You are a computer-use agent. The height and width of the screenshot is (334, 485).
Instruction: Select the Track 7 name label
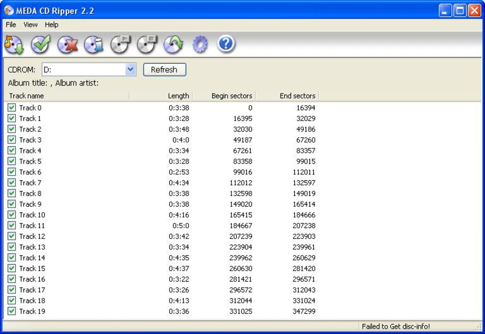tap(30, 183)
